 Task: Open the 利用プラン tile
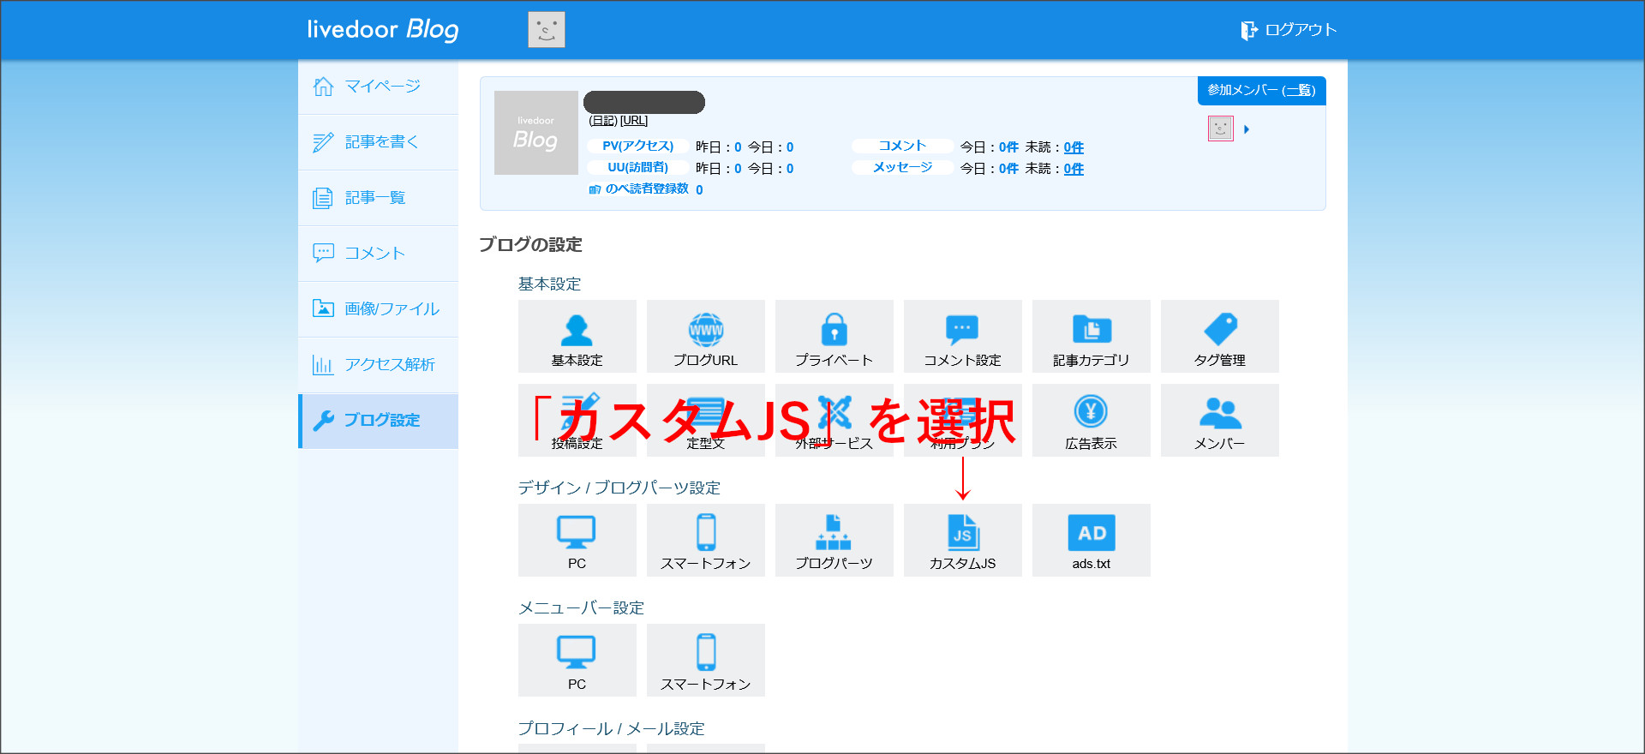click(x=962, y=420)
